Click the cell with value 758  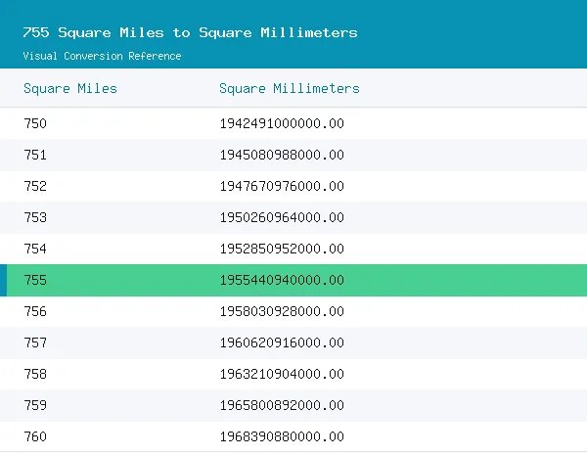coord(35,374)
